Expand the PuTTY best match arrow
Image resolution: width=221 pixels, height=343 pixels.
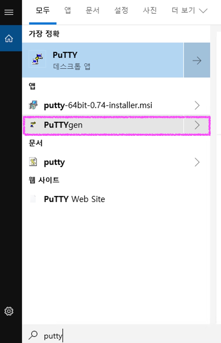pos(197,60)
